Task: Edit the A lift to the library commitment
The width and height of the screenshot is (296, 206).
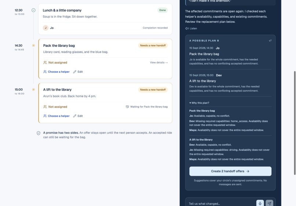Action: (78, 116)
